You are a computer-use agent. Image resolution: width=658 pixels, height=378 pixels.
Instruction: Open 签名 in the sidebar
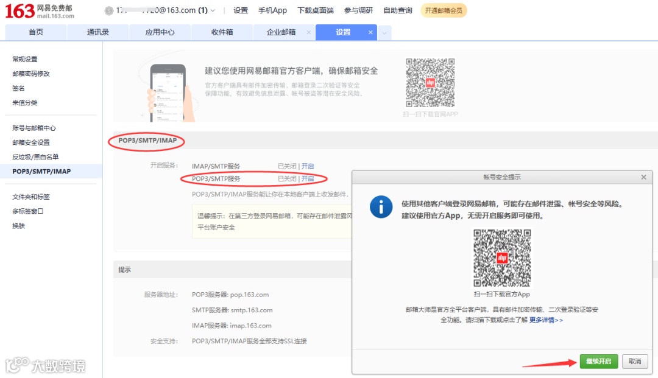18,88
